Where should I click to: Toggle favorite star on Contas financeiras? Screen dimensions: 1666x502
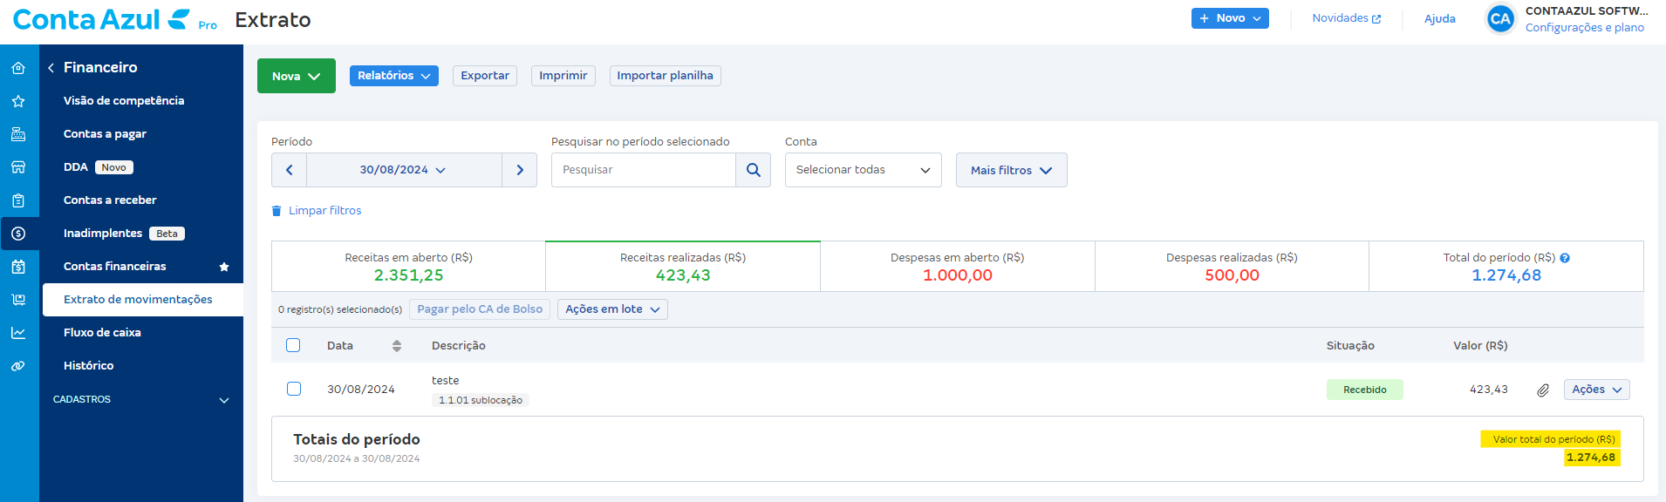[224, 267]
